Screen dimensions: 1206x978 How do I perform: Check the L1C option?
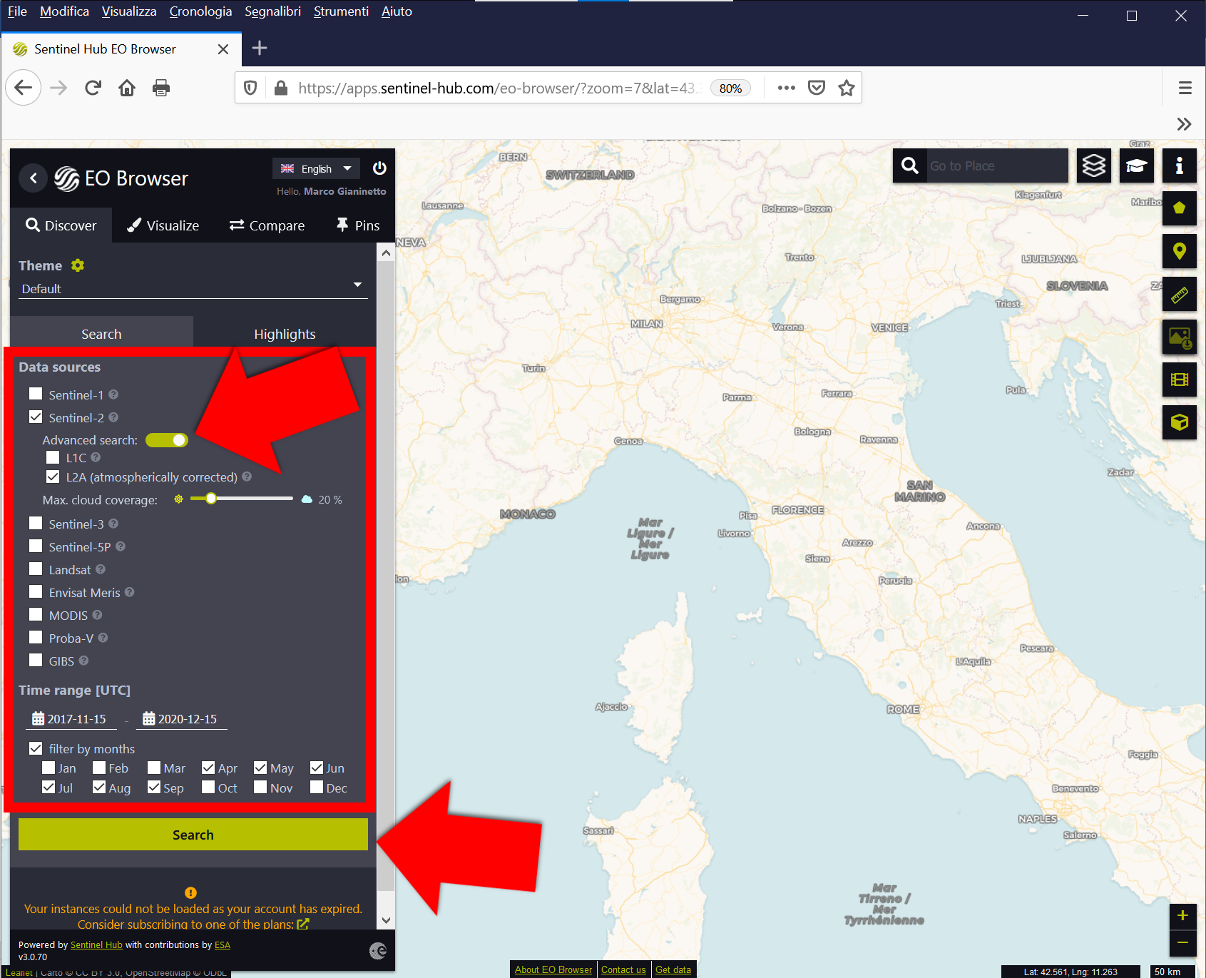pyautogui.click(x=53, y=457)
